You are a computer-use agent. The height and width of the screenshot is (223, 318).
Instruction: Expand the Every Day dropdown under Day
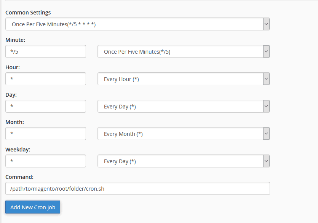183,106
